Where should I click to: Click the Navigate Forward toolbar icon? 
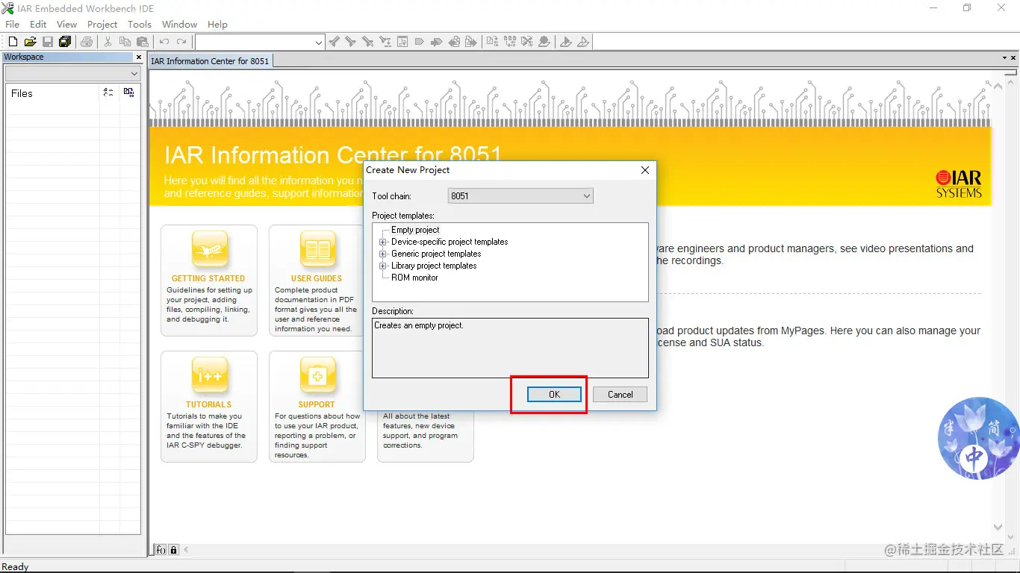click(470, 42)
